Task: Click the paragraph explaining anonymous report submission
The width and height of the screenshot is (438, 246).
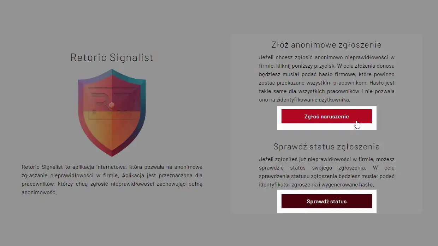Action: click(x=326, y=79)
